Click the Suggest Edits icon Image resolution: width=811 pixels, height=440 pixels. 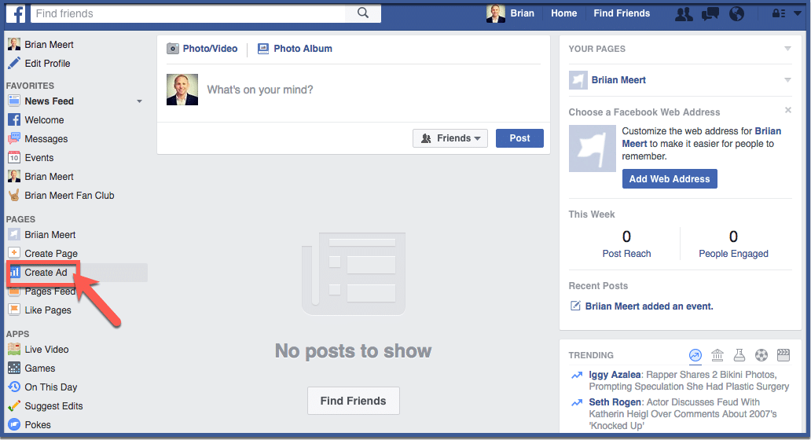pyautogui.click(x=14, y=406)
